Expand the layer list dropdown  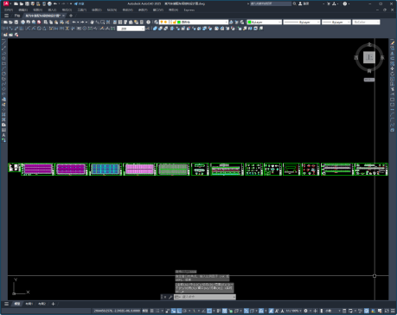coord(226,22)
